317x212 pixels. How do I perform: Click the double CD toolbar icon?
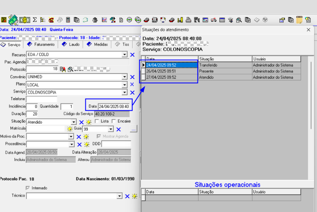(138, 20)
